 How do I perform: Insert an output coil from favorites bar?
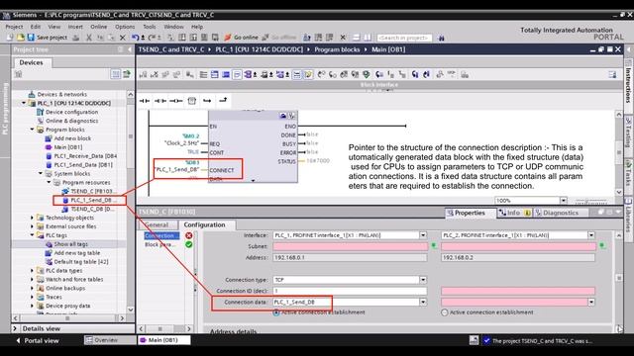(x=176, y=101)
